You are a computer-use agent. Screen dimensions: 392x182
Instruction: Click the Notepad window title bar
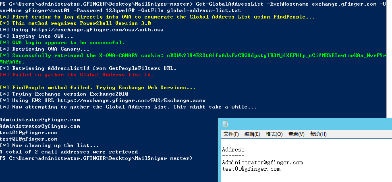pyautogui.click(x=305, y=124)
